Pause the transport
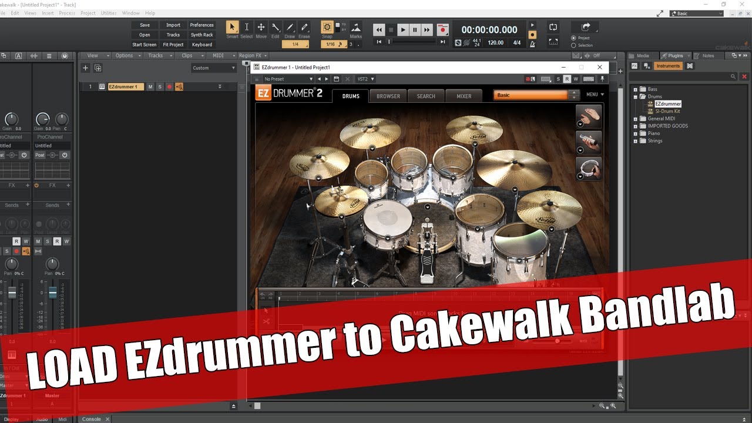 coord(415,29)
